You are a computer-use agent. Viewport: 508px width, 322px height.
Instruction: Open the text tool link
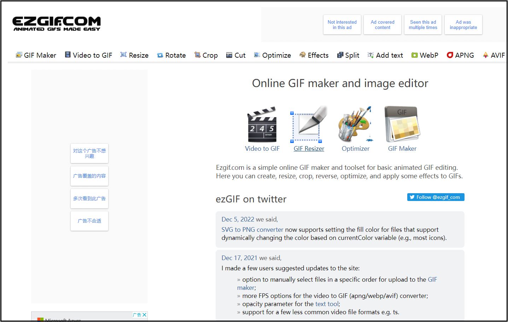(x=326, y=304)
